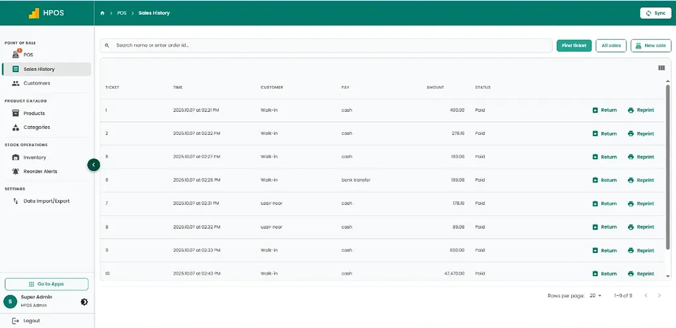Go to the next page of sales
This screenshot has height=328, width=676.
[659, 296]
